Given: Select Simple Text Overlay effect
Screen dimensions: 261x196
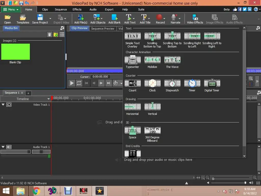Looking at the screenshot, I should tap(133, 40).
